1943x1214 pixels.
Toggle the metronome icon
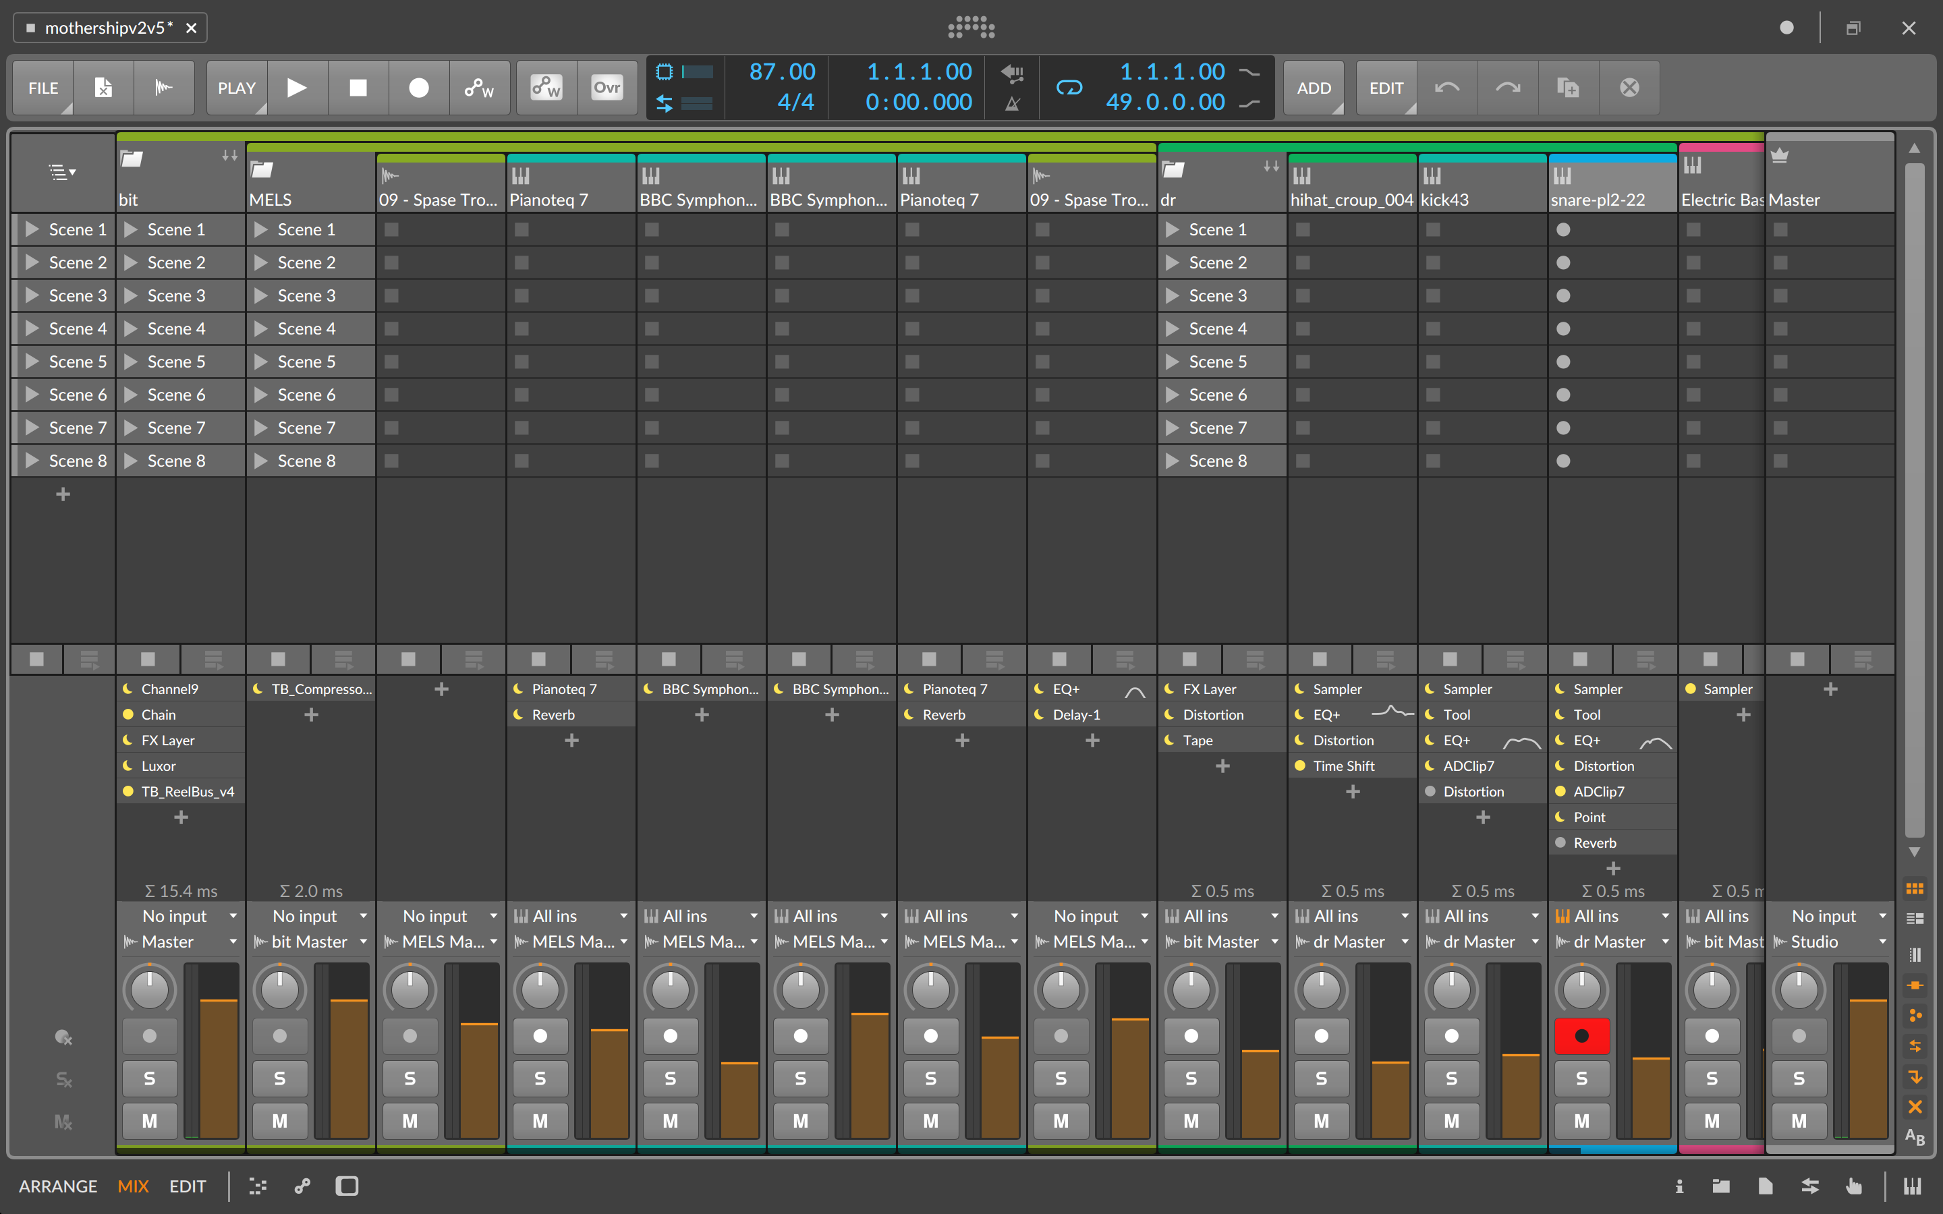[x=1013, y=104]
